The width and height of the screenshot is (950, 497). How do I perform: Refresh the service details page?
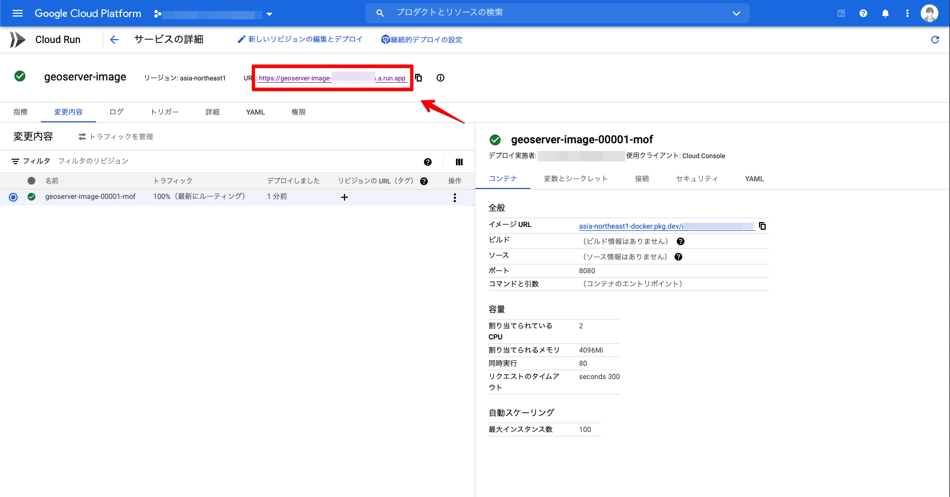click(935, 40)
